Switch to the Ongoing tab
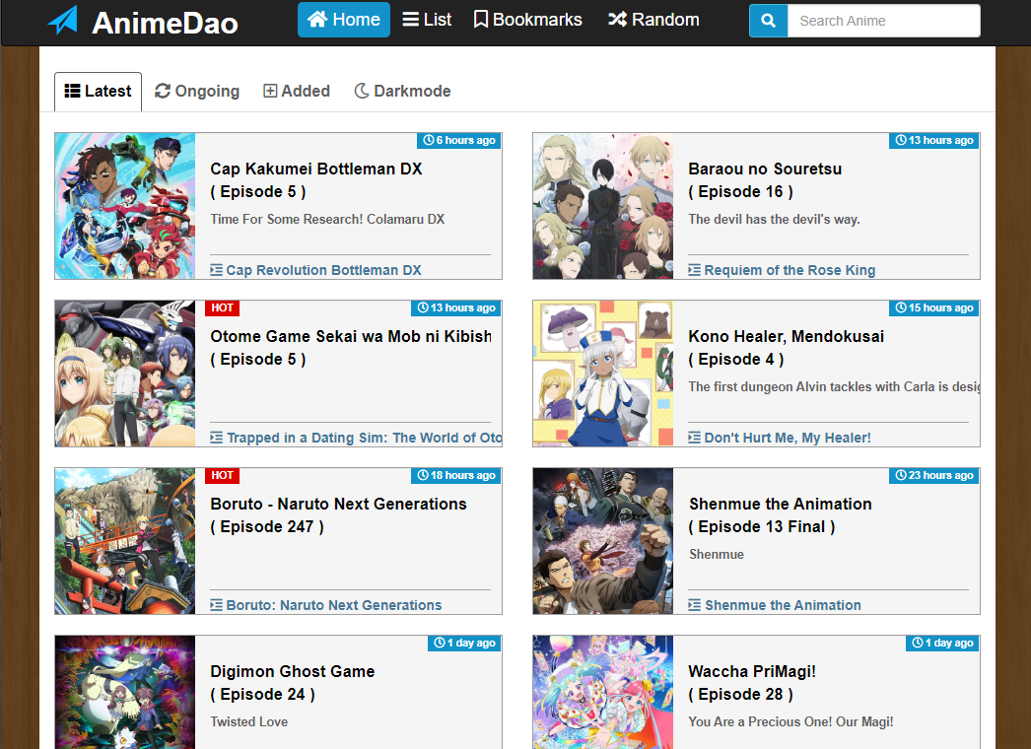 [197, 92]
